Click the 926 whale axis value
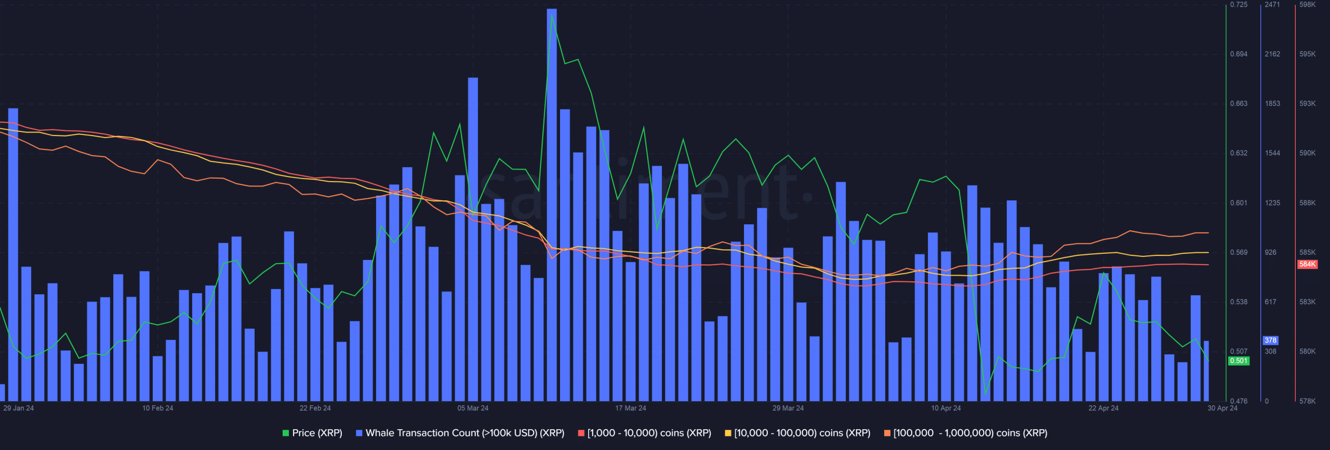 pyautogui.click(x=1271, y=252)
